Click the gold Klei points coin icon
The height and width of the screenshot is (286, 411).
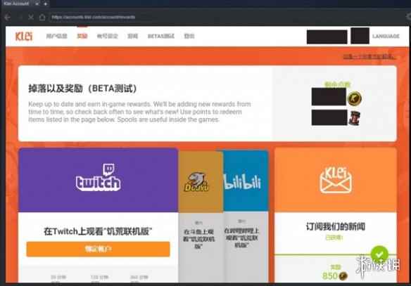click(355, 98)
